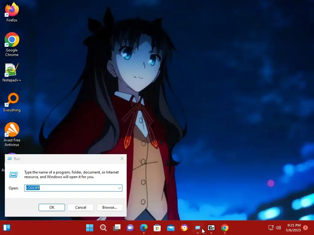The image size is (314, 235).
Task: Switch to 7-Zip in the taskbar
Action: coord(211,228)
